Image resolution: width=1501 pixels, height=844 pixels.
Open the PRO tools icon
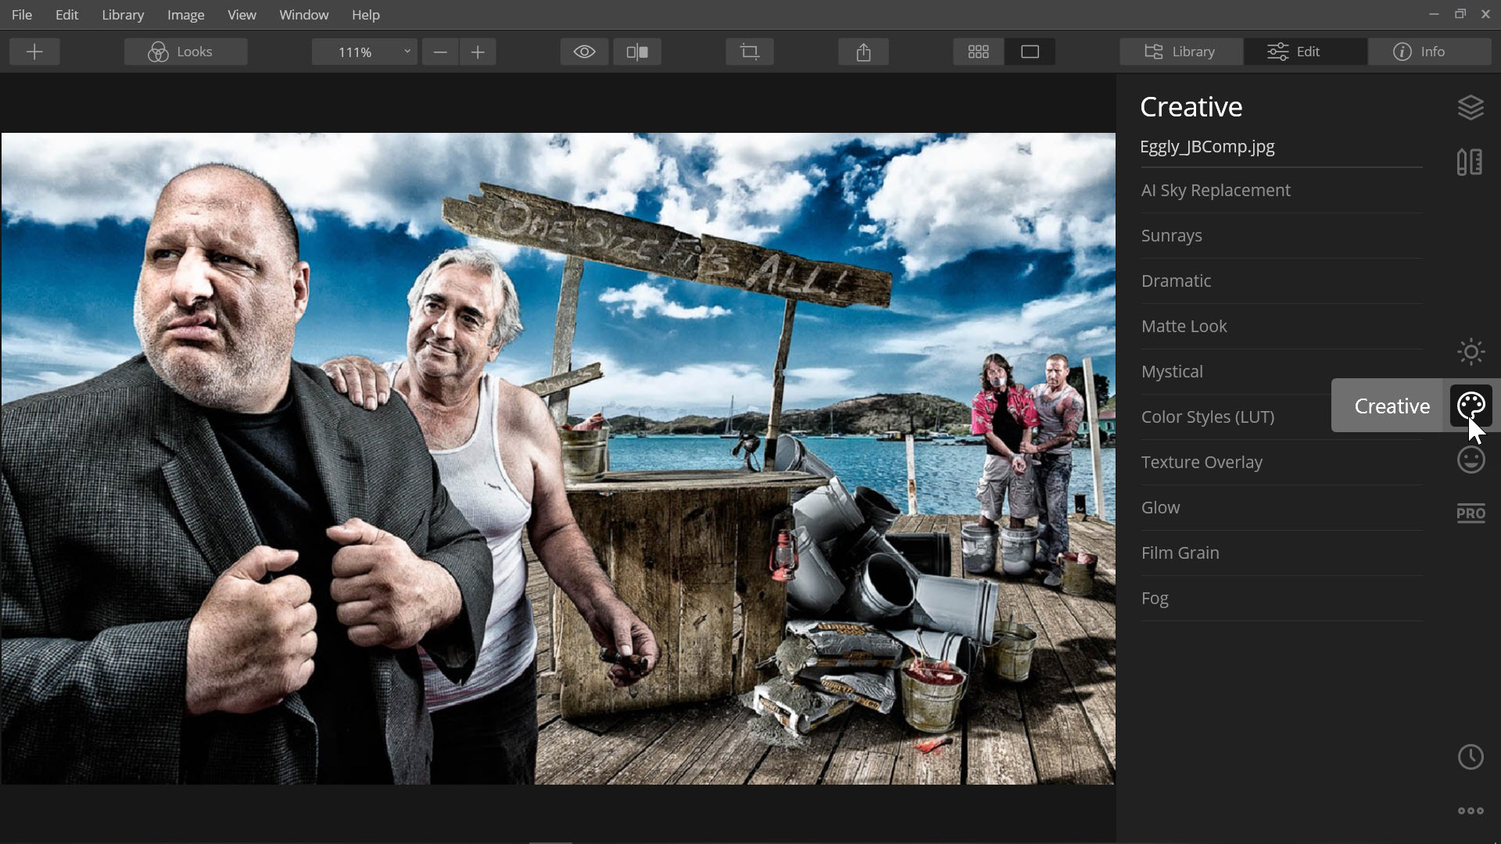click(1471, 513)
